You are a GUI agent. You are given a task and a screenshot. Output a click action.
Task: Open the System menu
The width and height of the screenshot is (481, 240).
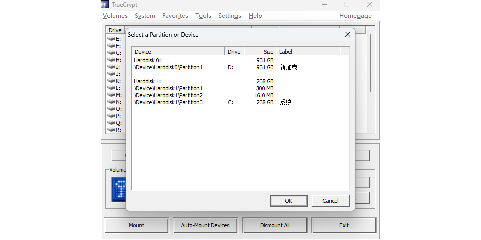(x=145, y=16)
